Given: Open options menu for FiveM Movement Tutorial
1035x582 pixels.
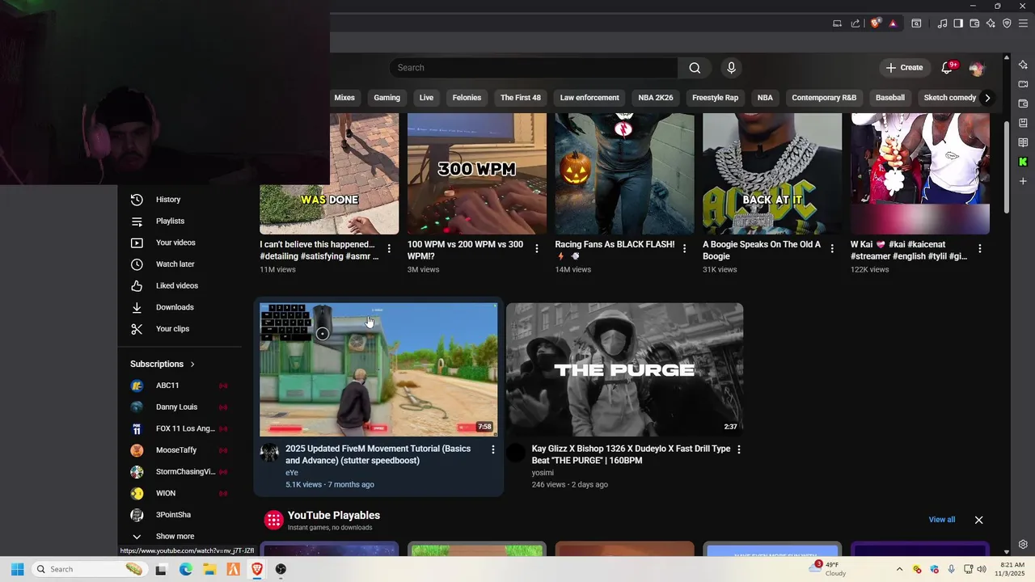Looking at the screenshot, I should (x=493, y=449).
